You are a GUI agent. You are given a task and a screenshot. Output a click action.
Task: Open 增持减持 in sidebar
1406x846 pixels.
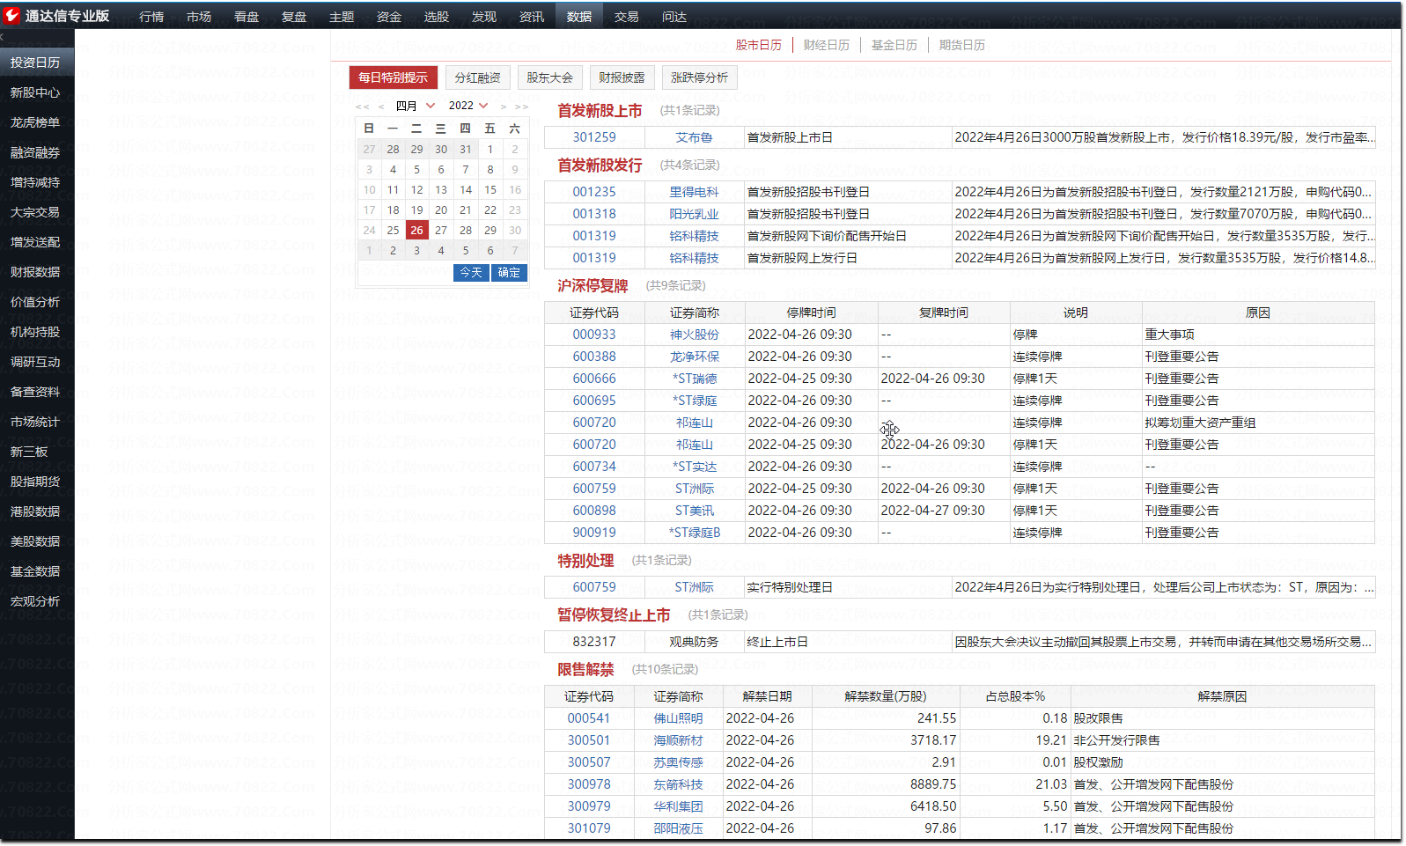[x=37, y=182]
